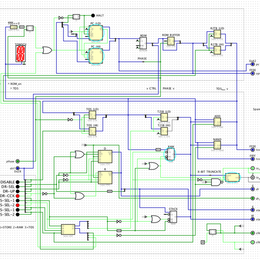Select the T2SB (HI) latch

point(164,131)
